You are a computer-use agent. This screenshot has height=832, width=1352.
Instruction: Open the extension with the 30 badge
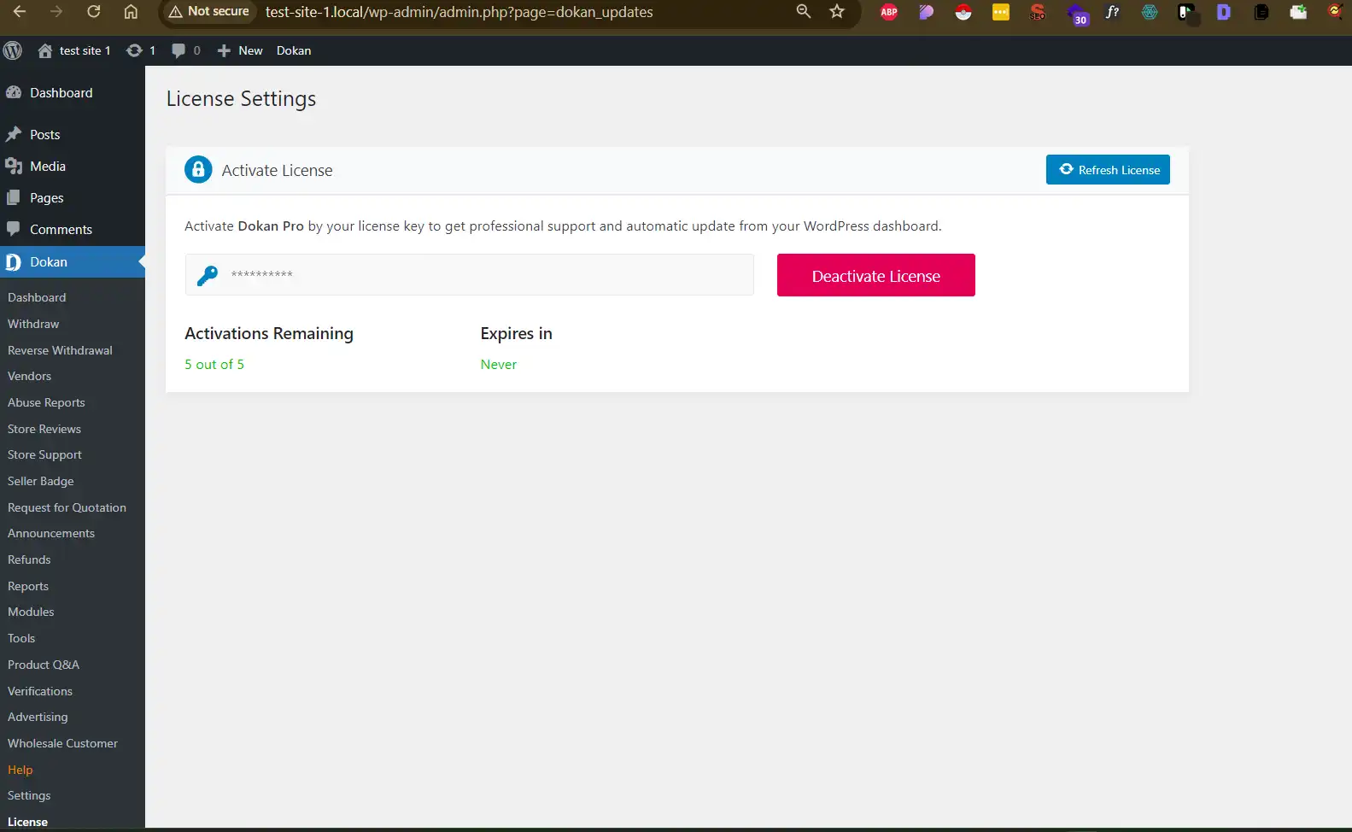tap(1077, 14)
